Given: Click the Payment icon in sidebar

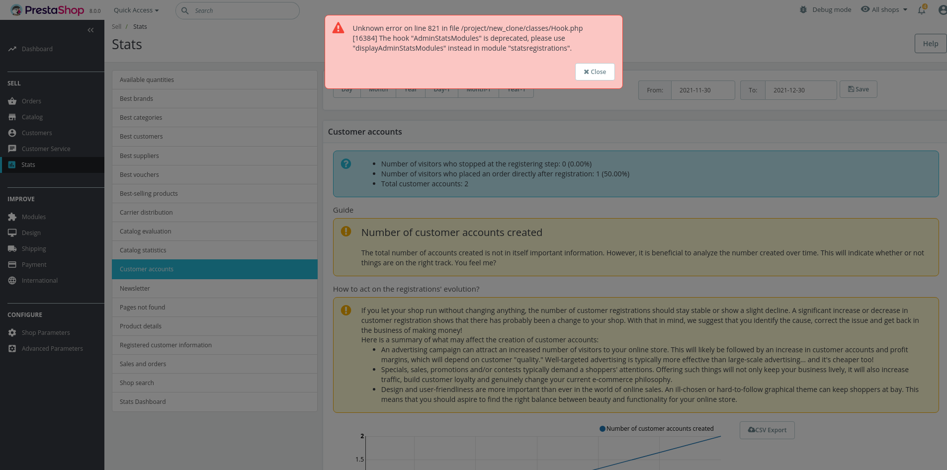Looking at the screenshot, I should (12, 264).
